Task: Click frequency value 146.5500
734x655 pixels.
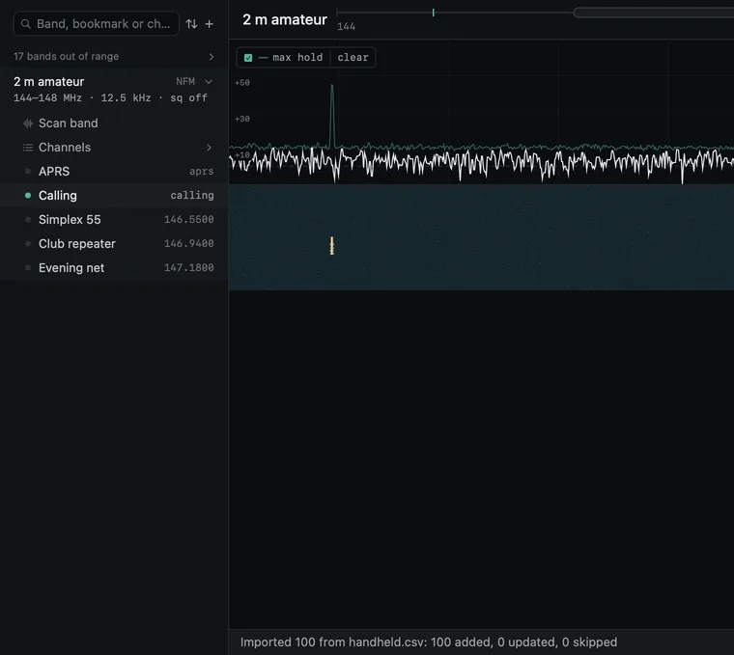Action: click(x=189, y=219)
